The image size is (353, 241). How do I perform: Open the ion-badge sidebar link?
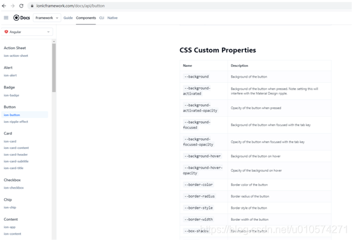click(11, 95)
